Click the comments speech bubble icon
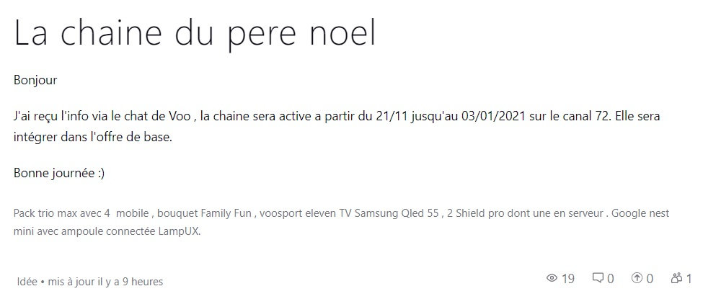 (598, 278)
